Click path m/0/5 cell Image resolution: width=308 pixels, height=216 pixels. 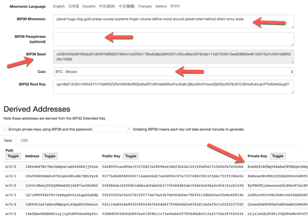click(x=11, y=214)
